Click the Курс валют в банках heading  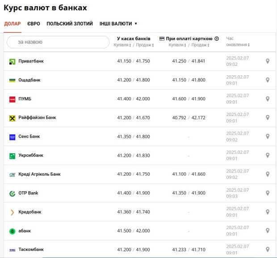[x=45, y=8]
